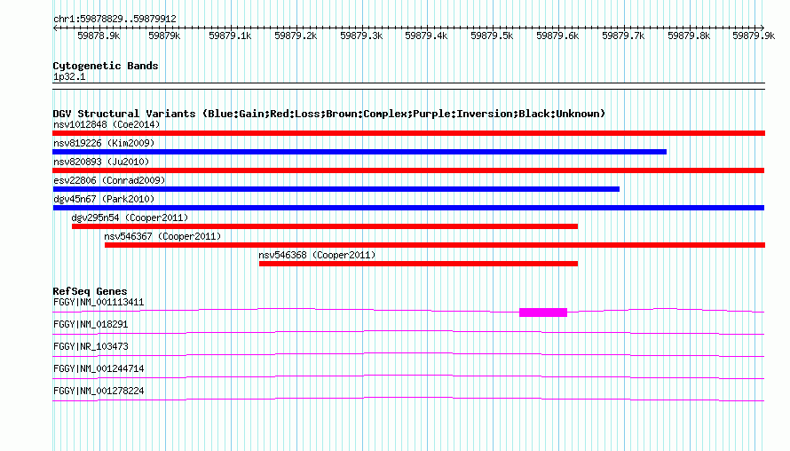
Task: Click the FGGY|NM_018291 gene label
Action: click(91, 325)
